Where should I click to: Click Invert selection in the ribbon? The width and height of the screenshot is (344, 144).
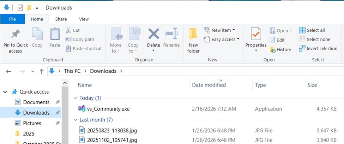(x=318, y=49)
